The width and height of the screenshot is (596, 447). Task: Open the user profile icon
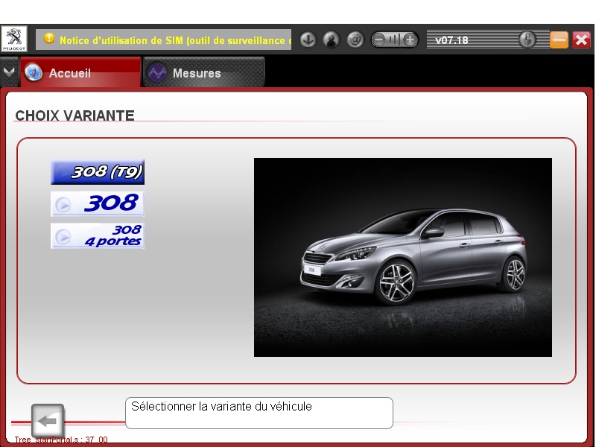coord(332,39)
